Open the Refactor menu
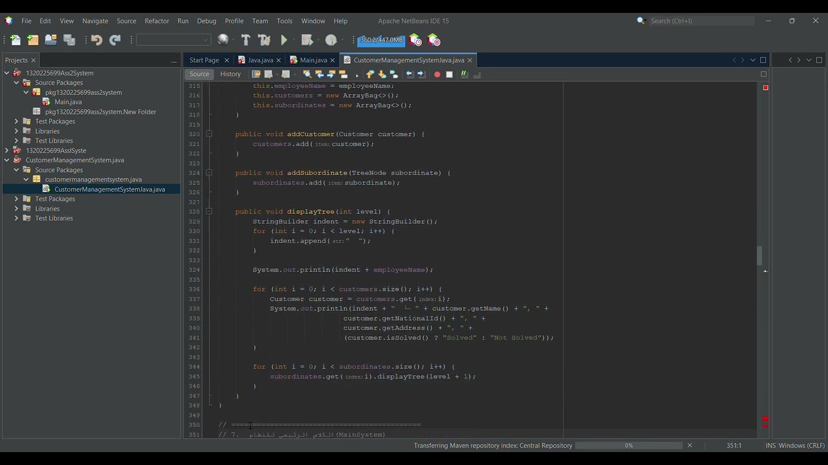828x465 pixels. 157,21
